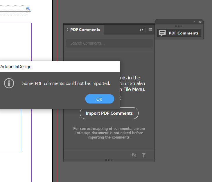Toggle hidden comments eye icon

pyautogui.click(x=134, y=155)
